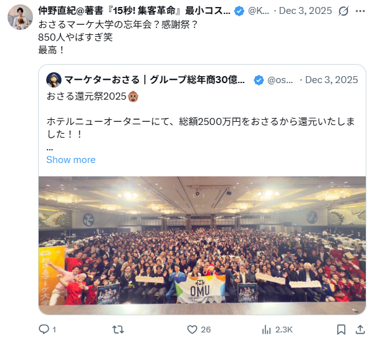Click the repost arrows icon
374x340 pixels.
(118, 330)
